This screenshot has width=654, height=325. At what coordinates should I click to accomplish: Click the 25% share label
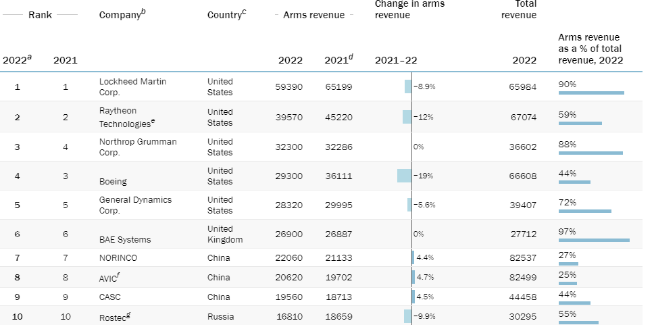tap(568, 275)
